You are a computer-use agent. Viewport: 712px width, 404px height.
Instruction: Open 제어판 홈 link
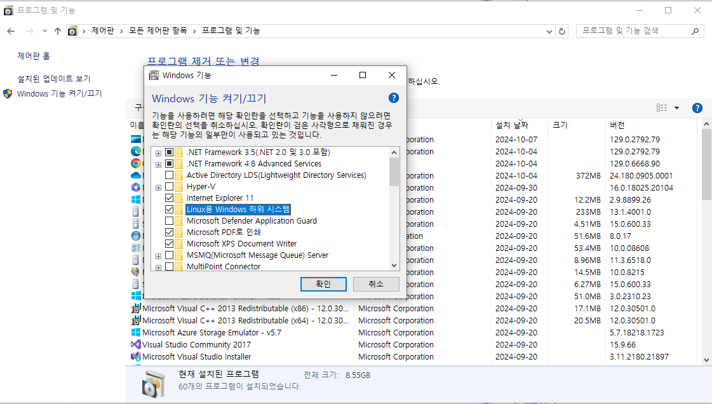click(34, 56)
